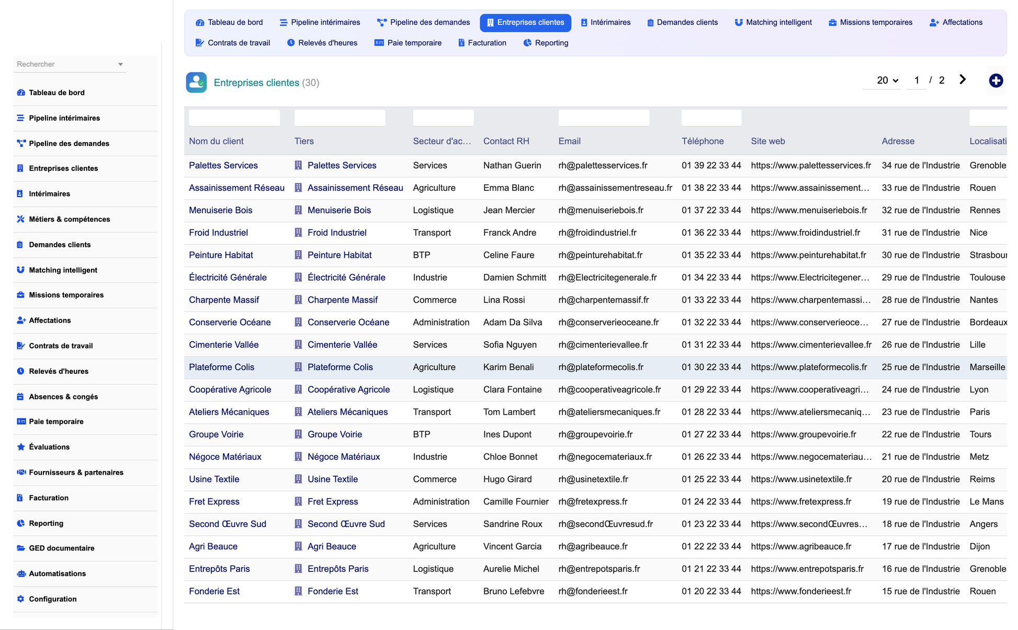
Task: Click contact Chloe Bonnet cell
Action: tap(510, 457)
